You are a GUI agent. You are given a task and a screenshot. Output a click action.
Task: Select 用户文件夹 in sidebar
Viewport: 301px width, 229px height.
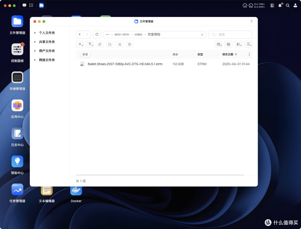click(47, 51)
